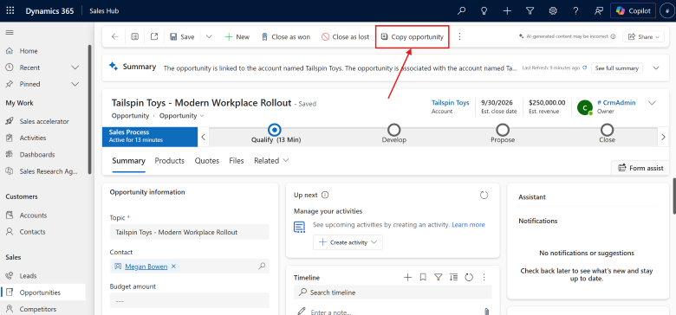
Task: Switch to the Summary tab
Action: (x=128, y=160)
